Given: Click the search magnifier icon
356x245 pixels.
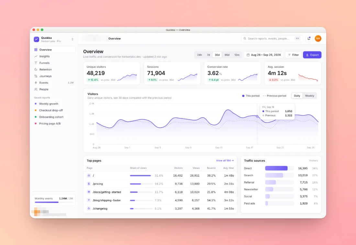Looking at the screenshot, I should (x=245, y=39).
